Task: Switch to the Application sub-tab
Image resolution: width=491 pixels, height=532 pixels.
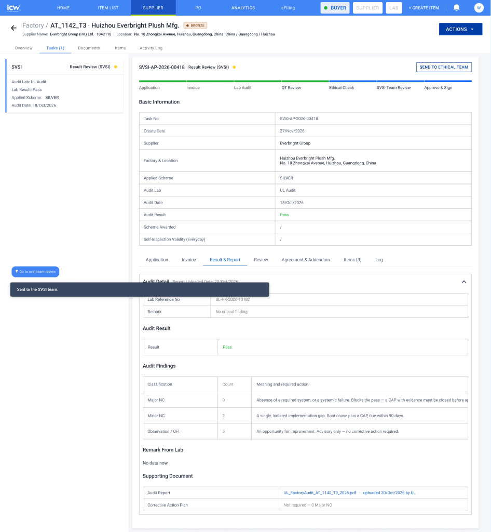Action: click(157, 260)
